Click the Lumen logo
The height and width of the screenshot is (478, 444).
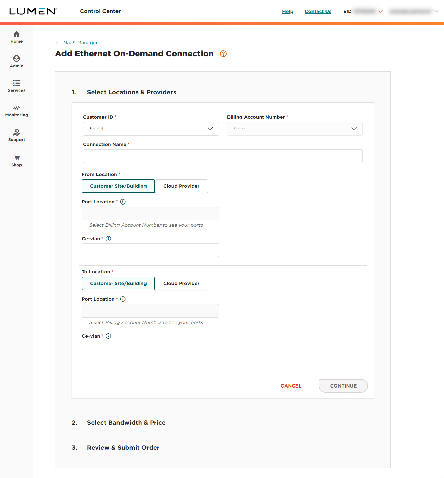tap(33, 11)
